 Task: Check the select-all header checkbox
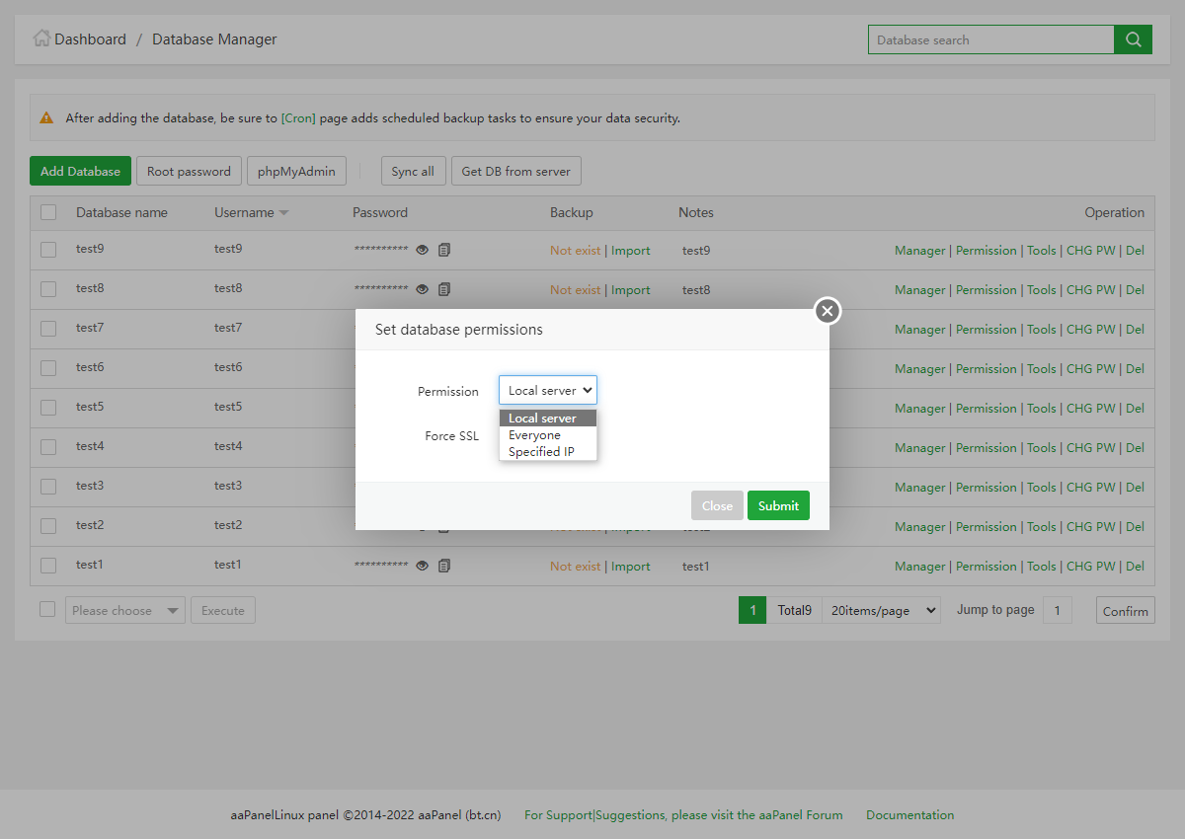48,212
